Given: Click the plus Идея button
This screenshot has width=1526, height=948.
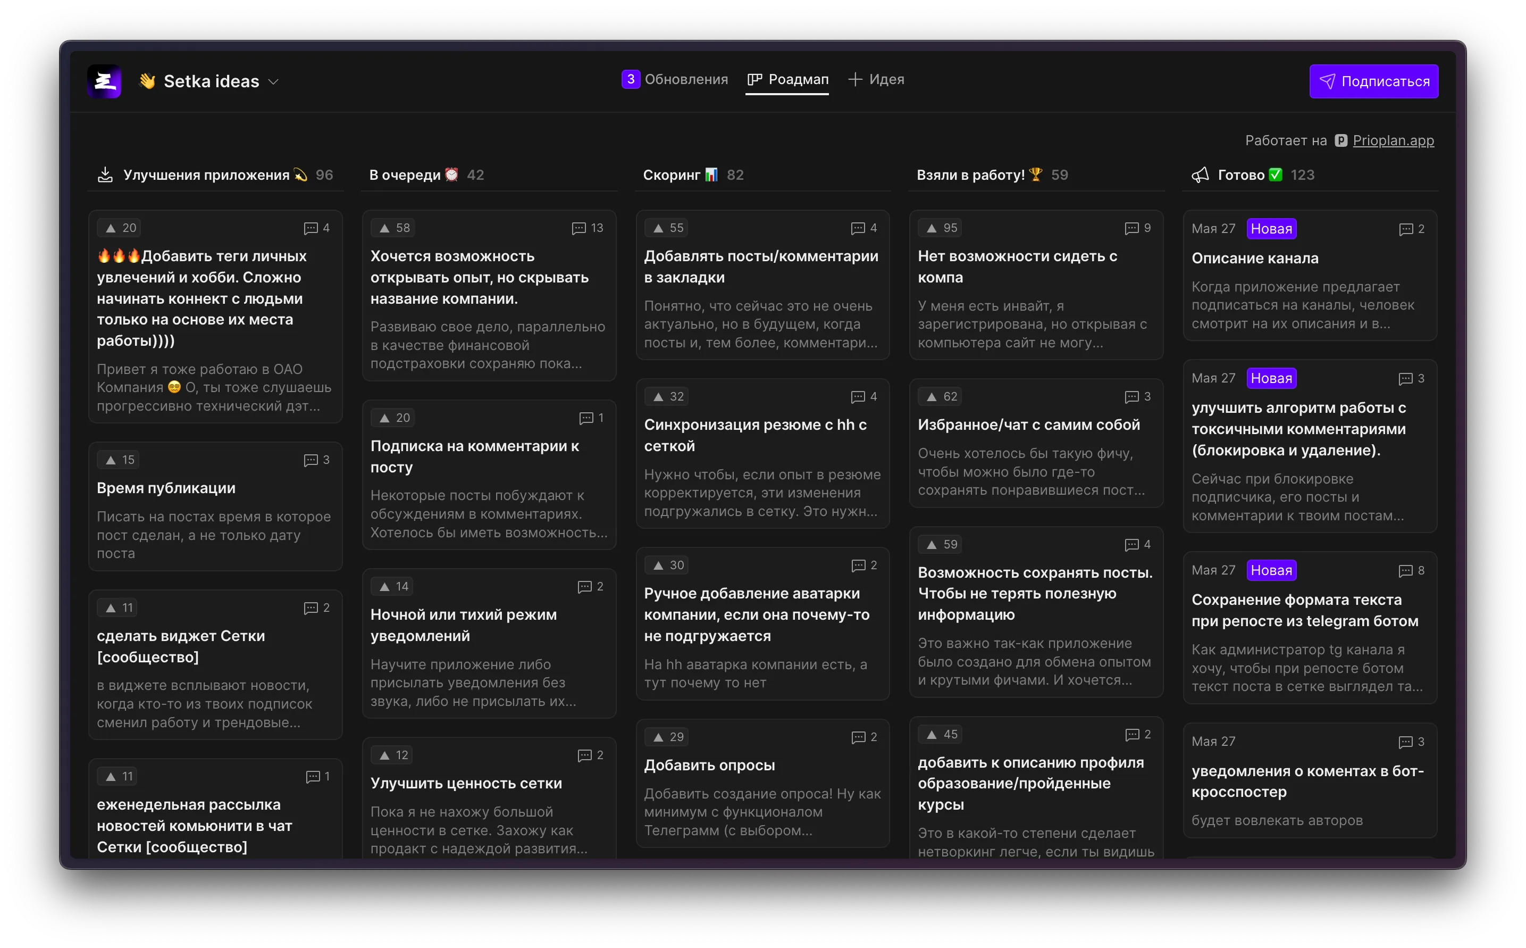Looking at the screenshot, I should [876, 80].
